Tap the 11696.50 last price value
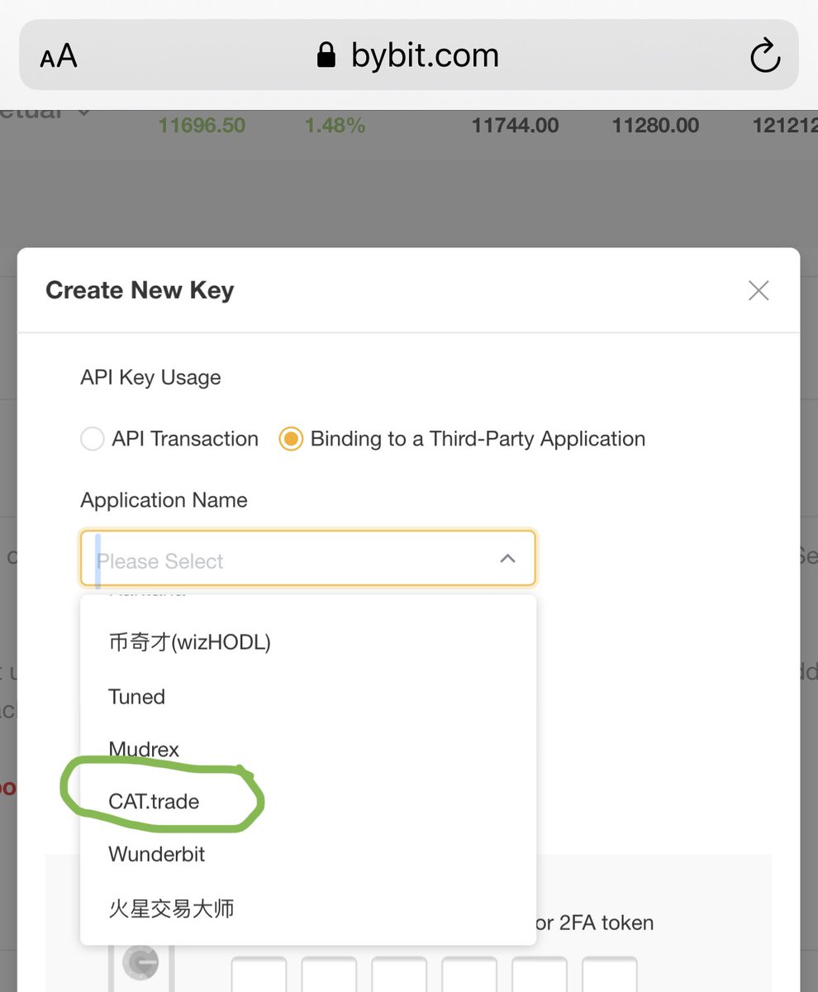This screenshot has width=818, height=992. coord(202,126)
